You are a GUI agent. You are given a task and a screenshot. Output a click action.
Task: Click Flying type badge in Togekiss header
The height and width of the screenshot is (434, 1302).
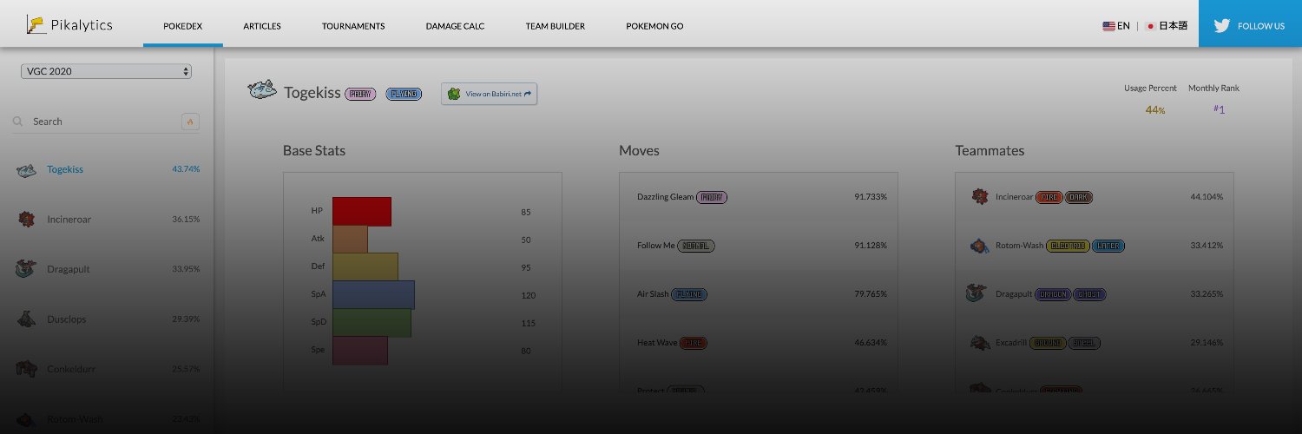click(404, 94)
